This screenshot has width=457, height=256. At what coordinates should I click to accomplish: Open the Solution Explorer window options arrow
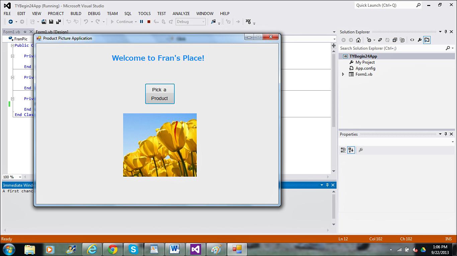pyautogui.click(x=440, y=32)
